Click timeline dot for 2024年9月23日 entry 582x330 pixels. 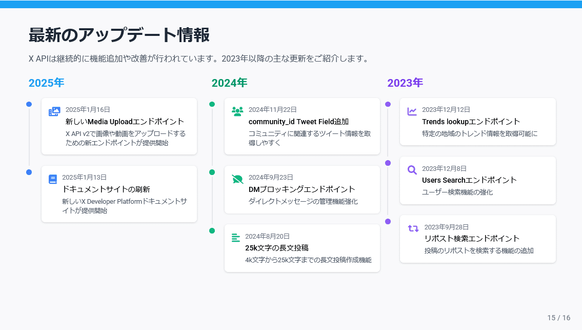[x=212, y=172]
